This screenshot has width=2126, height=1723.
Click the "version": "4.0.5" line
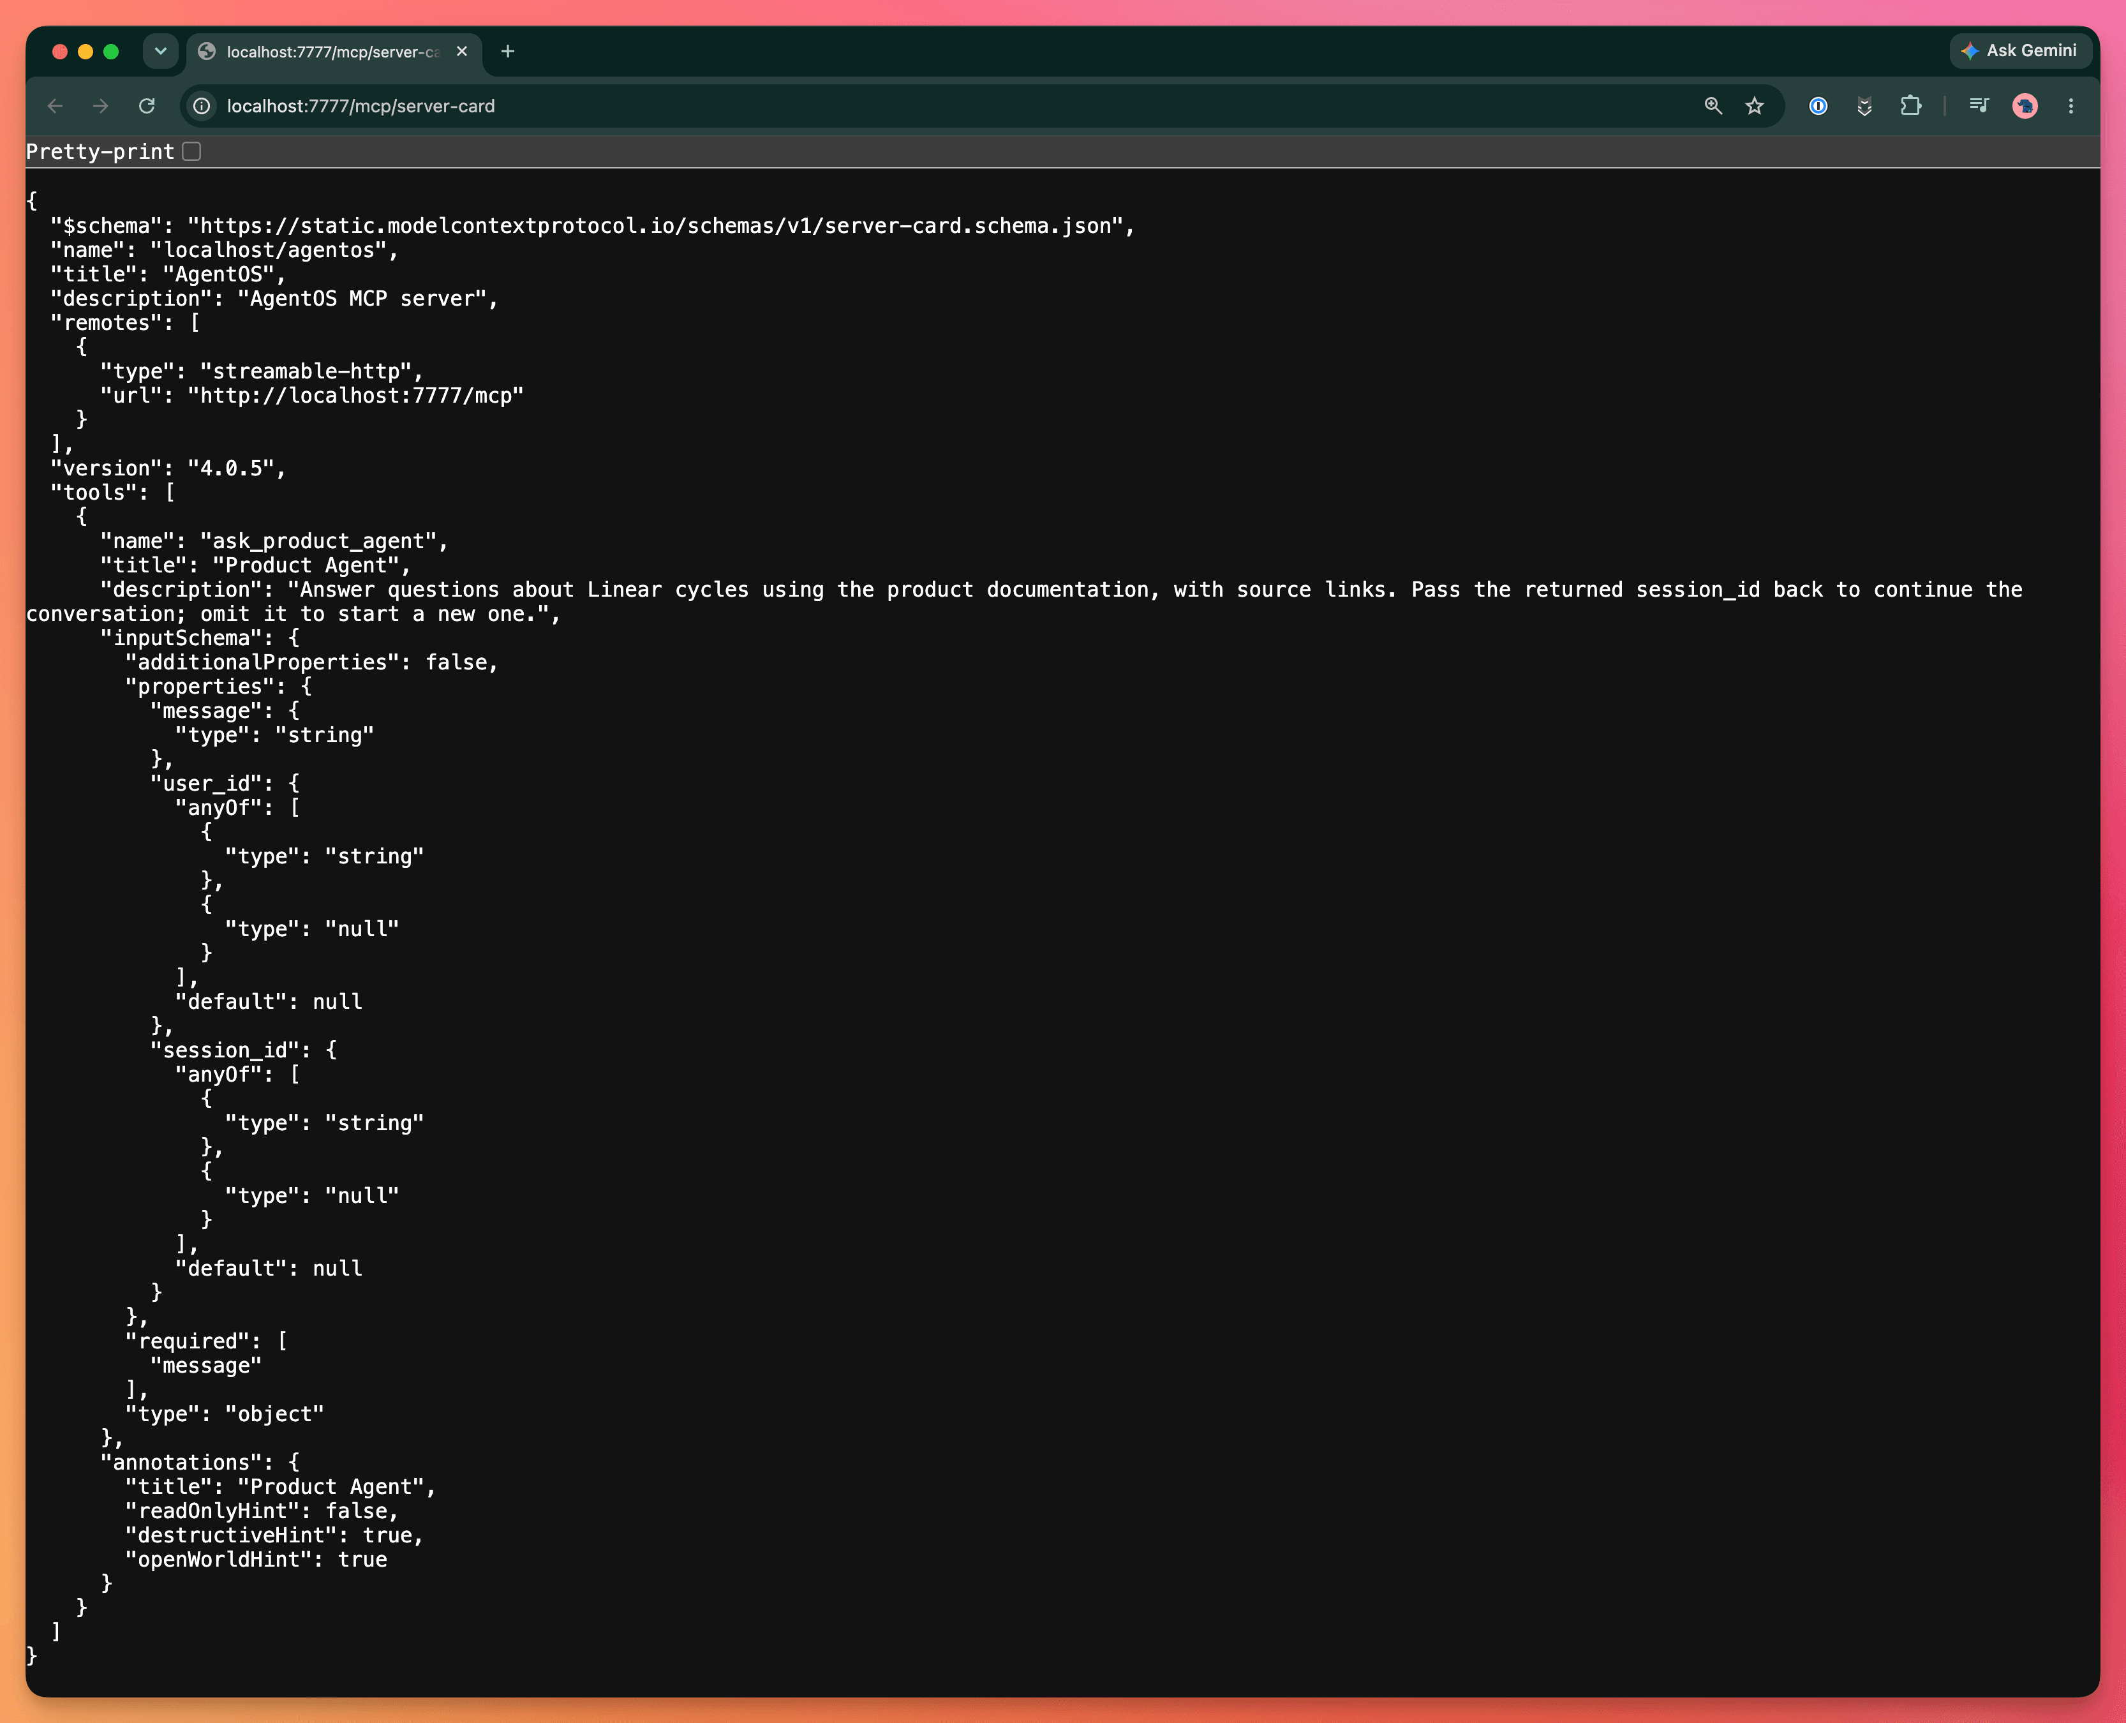(x=168, y=468)
